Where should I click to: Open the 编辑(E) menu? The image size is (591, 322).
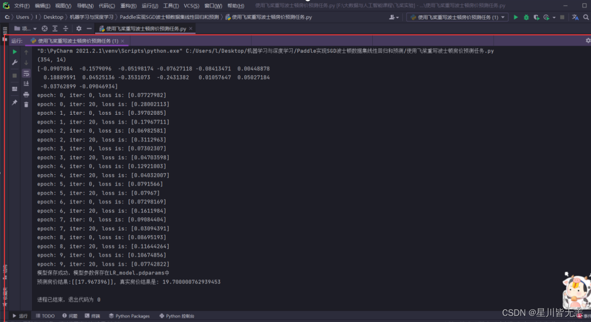point(43,6)
